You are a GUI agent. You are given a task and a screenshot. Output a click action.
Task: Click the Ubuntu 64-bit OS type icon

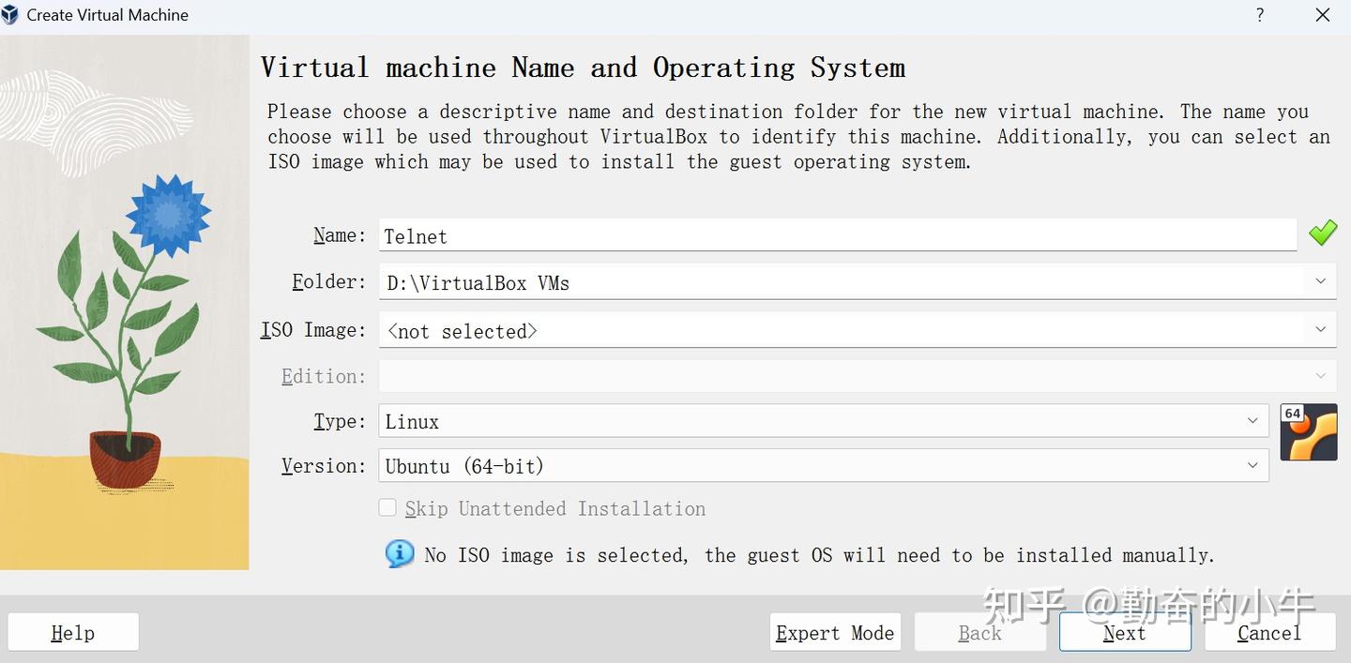pos(1309,432)
